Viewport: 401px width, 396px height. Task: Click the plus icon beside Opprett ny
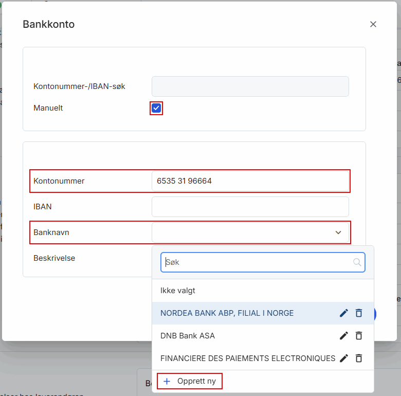pos(167,381)
